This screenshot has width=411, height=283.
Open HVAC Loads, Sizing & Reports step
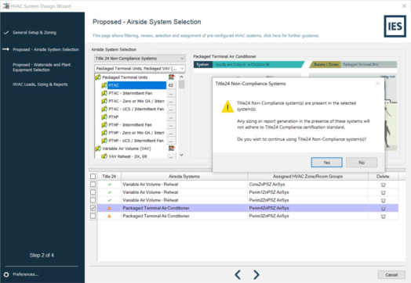40,84
